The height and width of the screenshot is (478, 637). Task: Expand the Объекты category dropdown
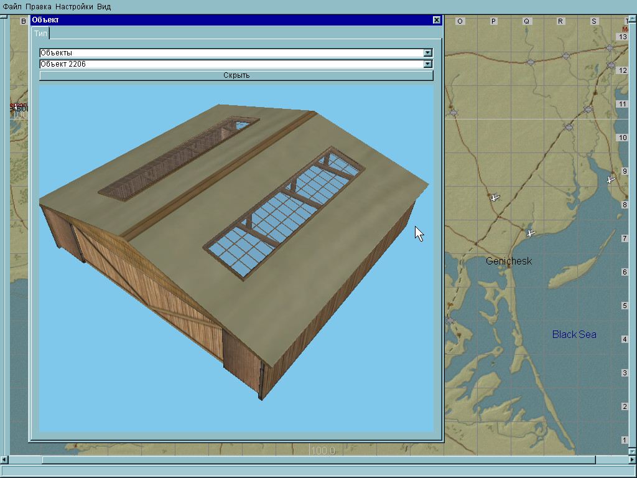click(427, 53)
